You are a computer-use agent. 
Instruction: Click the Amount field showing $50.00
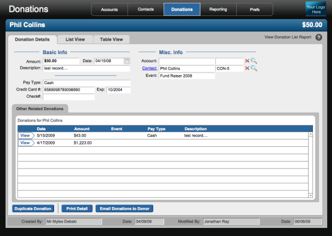coord(61,61)
